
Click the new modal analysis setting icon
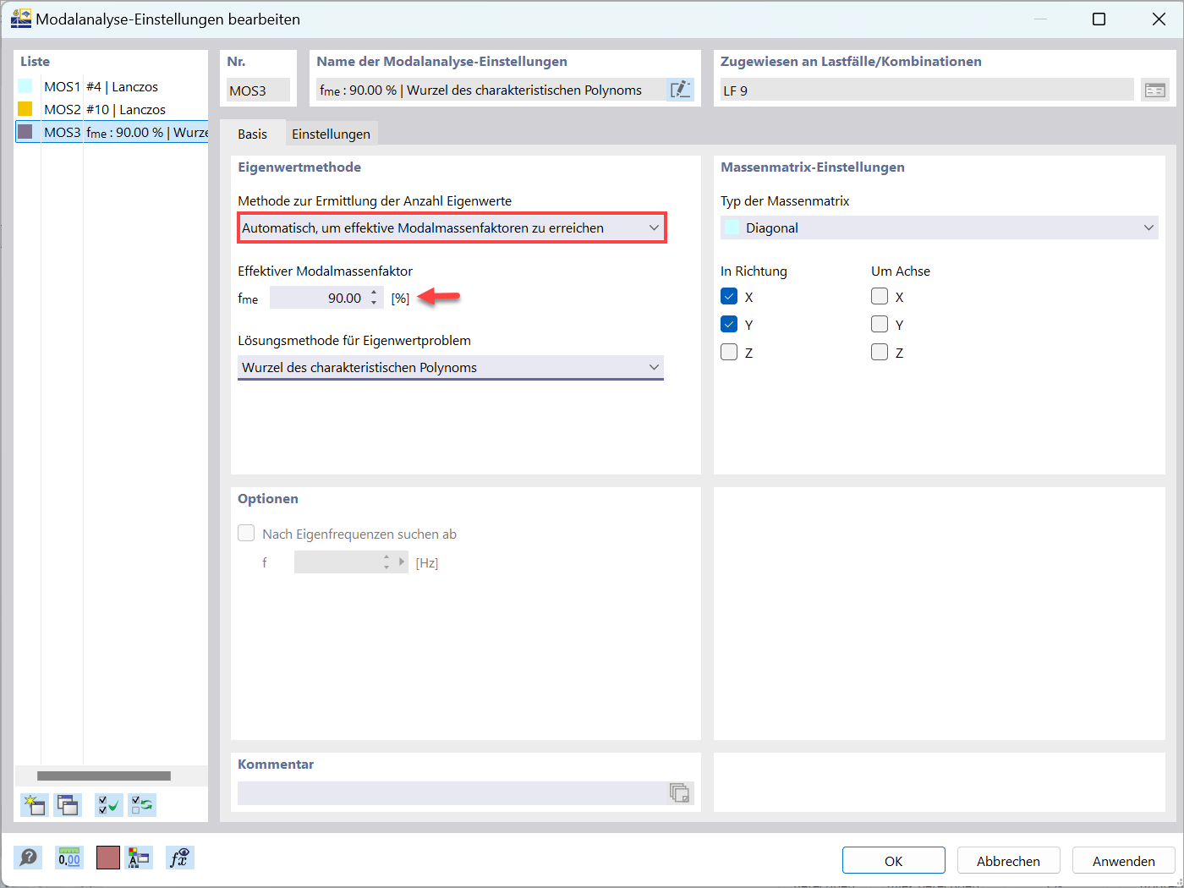(x=34, y=804)
